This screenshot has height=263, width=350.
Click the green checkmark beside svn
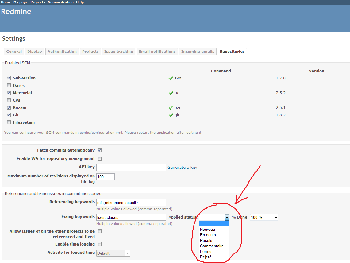point(171,78)
